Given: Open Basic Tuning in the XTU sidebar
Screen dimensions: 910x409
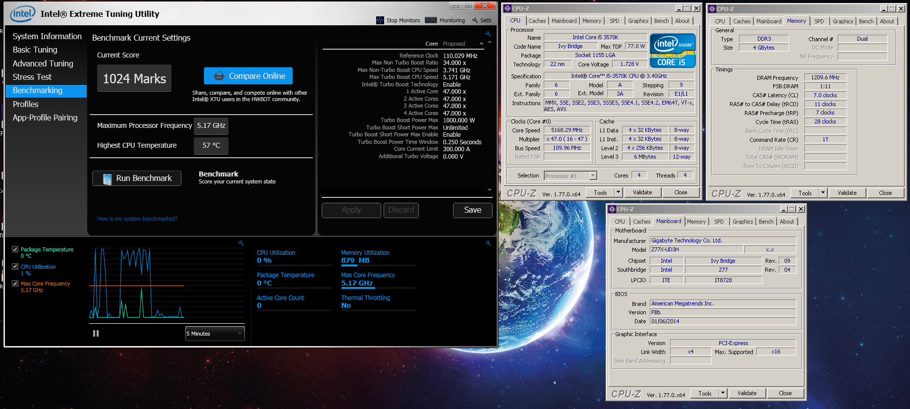Looking at the screenshot, I should 35,50.
